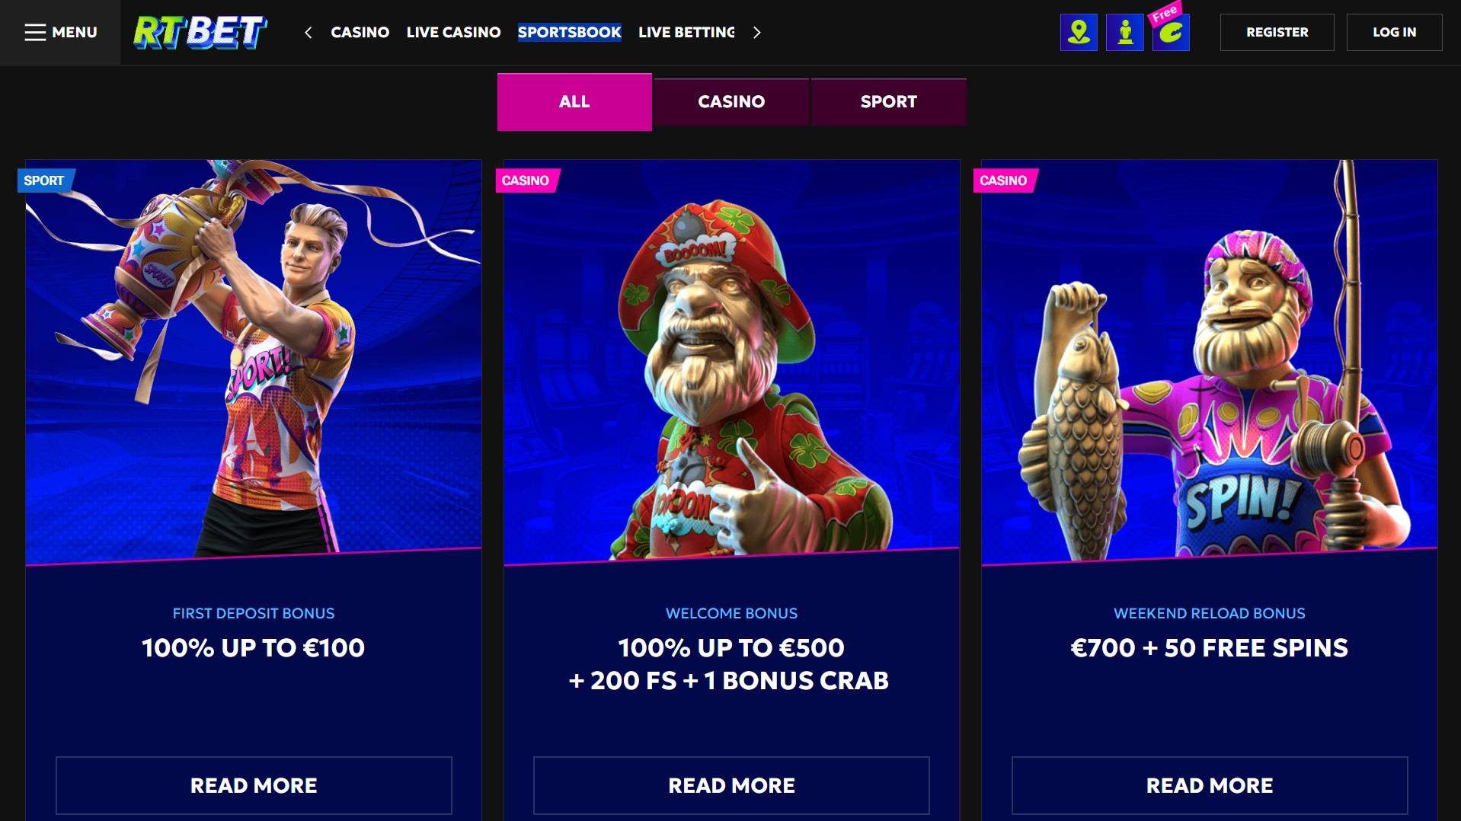Open LIVE BETTING in the top navigation
Image resolution: width=1461 pixels, height=821 pixels.
[x=686, y=32]
